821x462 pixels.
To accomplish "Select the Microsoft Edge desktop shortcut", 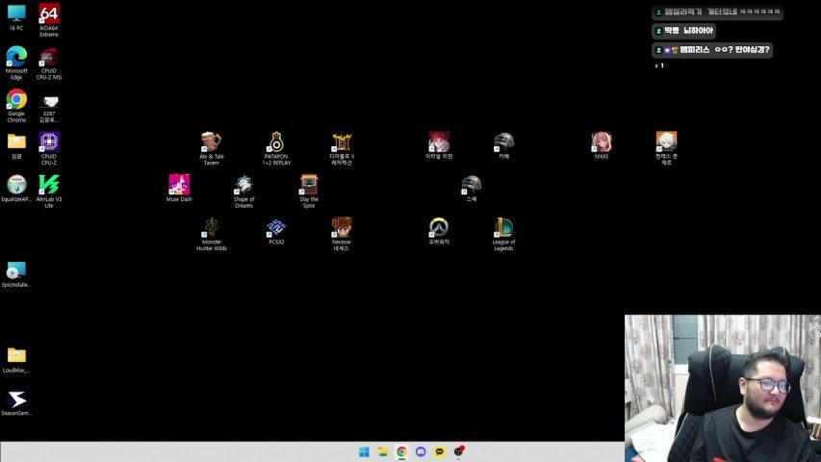I will (16, 58).
